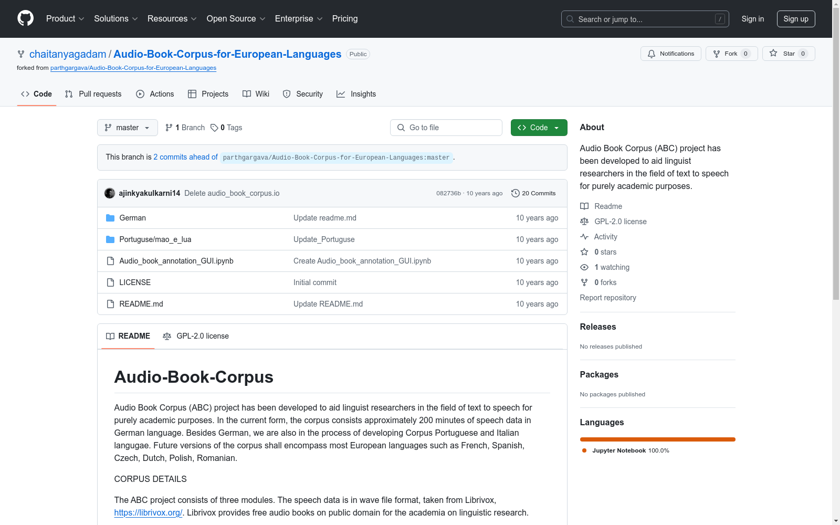This screenshot has width=840, height=525.
Task: Open the master branch selector dropdown
Action: point(128,128)
